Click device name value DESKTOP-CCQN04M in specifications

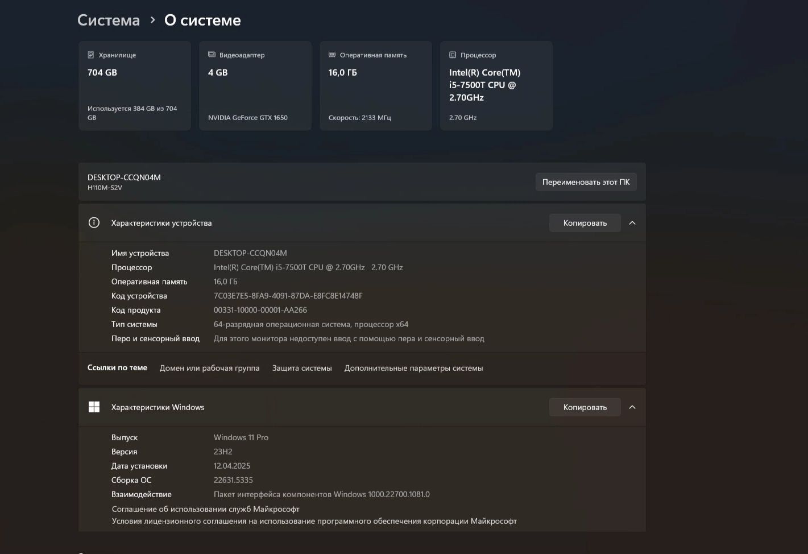click(250, 253)
